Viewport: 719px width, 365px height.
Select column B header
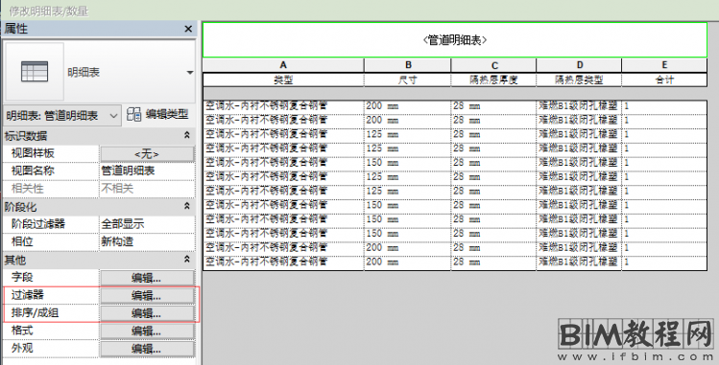click(408, 65)
